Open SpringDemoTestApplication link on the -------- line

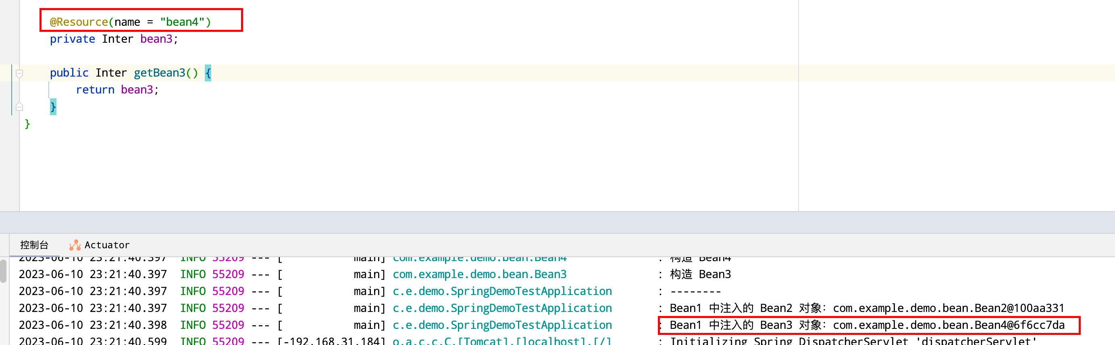click(x=502, y=291)
